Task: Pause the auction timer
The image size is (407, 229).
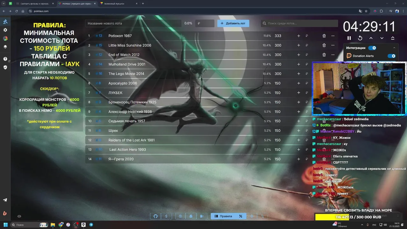Action: tap(349, 38)
